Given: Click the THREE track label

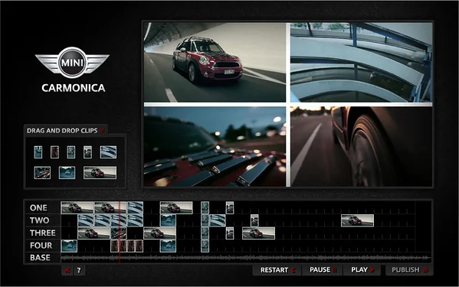Looking at the screenshot, I should coord(43,233).
